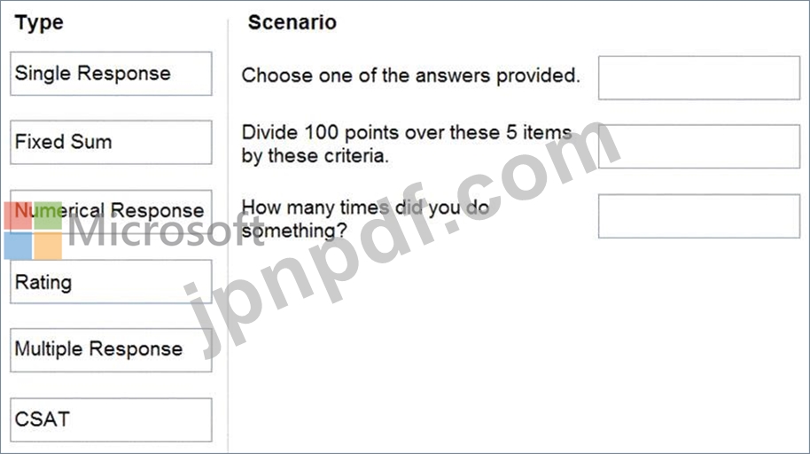Choose the Numerical Response type box

111,212
